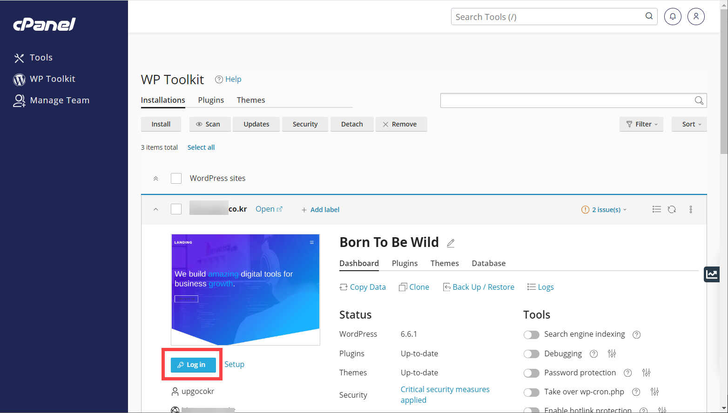Click Critical security measures applied link
Viewport: 728px width, 413px height.
click(445, 395)
